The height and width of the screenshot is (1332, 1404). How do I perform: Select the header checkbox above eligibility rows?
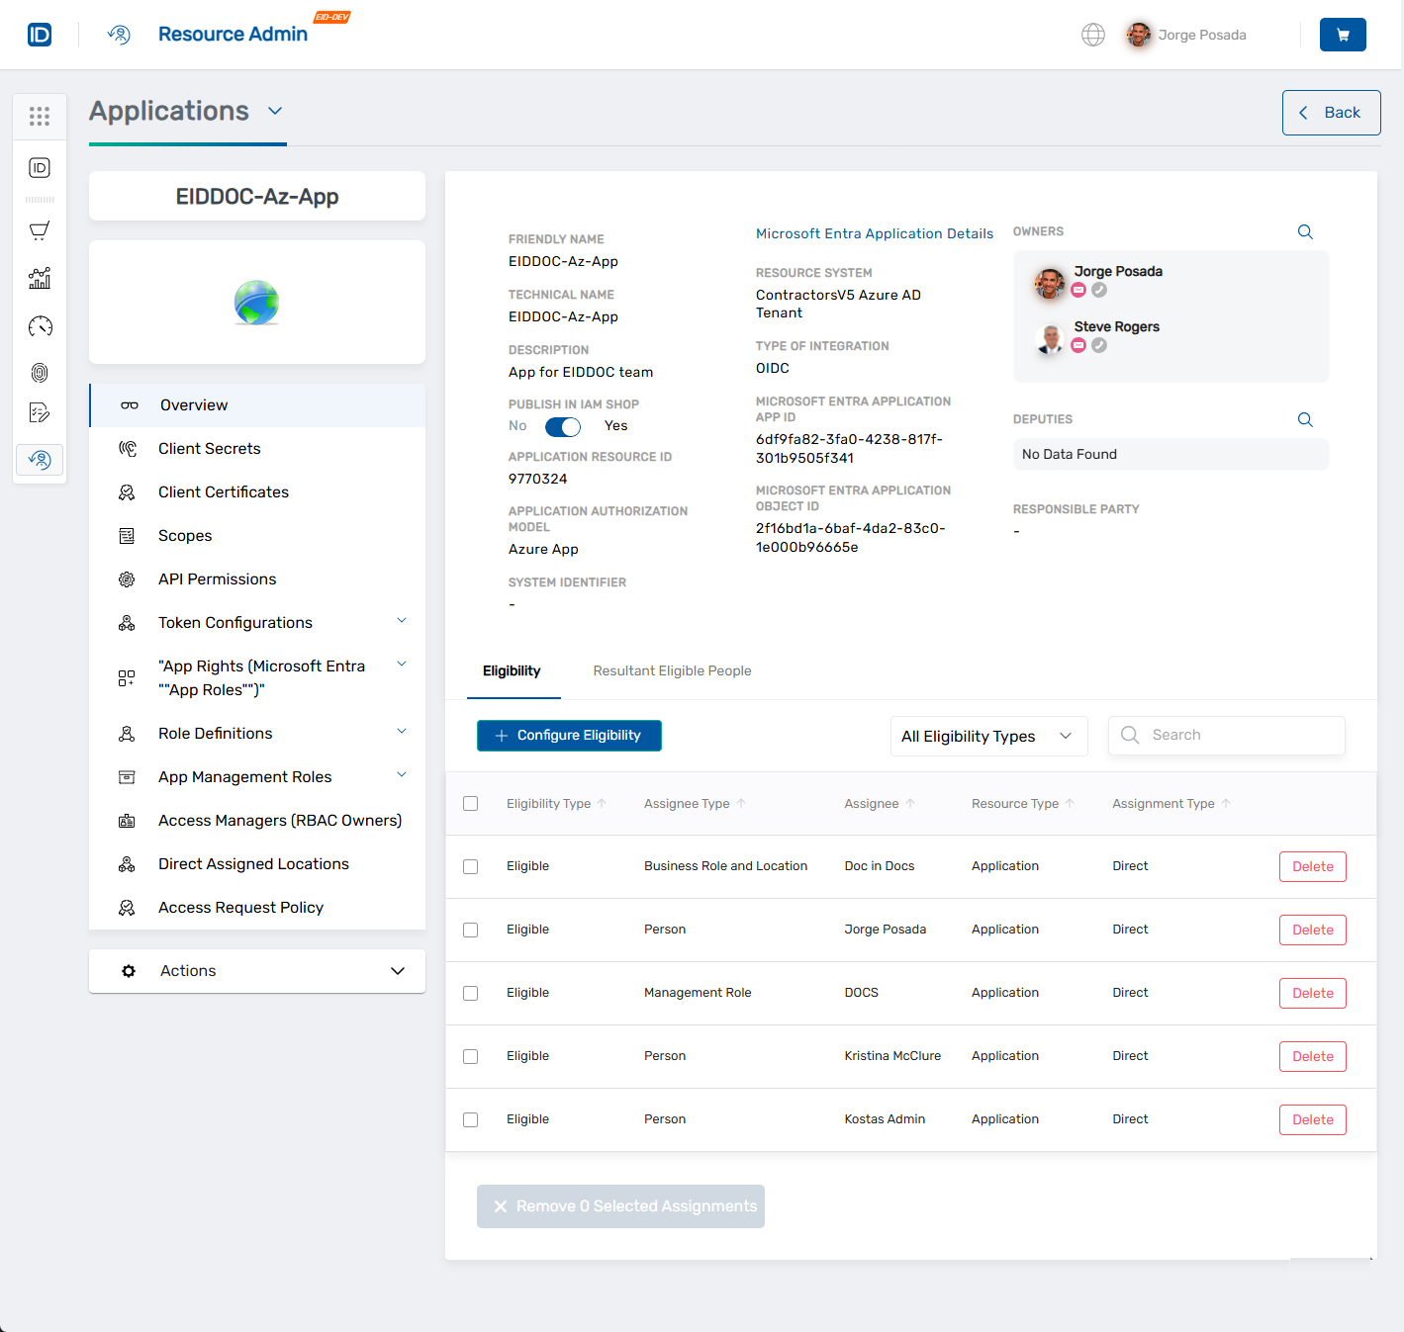coord(470,803)
